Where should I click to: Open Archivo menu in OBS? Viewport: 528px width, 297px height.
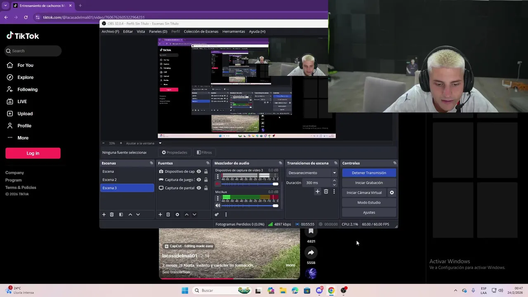point(110,31)
